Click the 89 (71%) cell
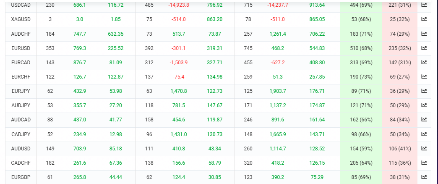This screenshot has height=184, width=438. pyautogui.click(x=361, y=91)
